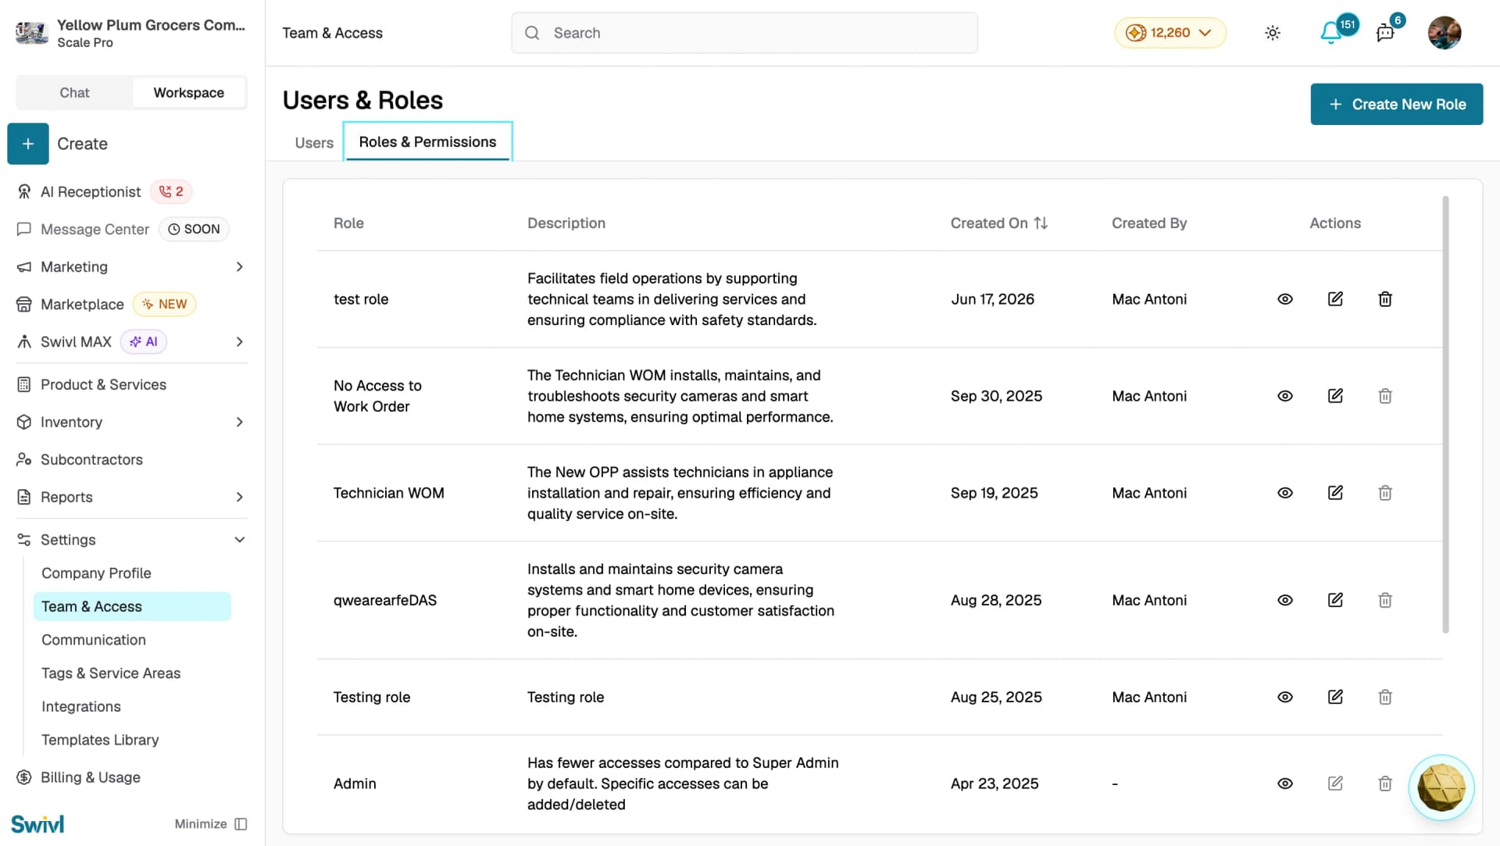View the test role permissions
This screenshot has width=1500, height=846.
pos(1284,299)
